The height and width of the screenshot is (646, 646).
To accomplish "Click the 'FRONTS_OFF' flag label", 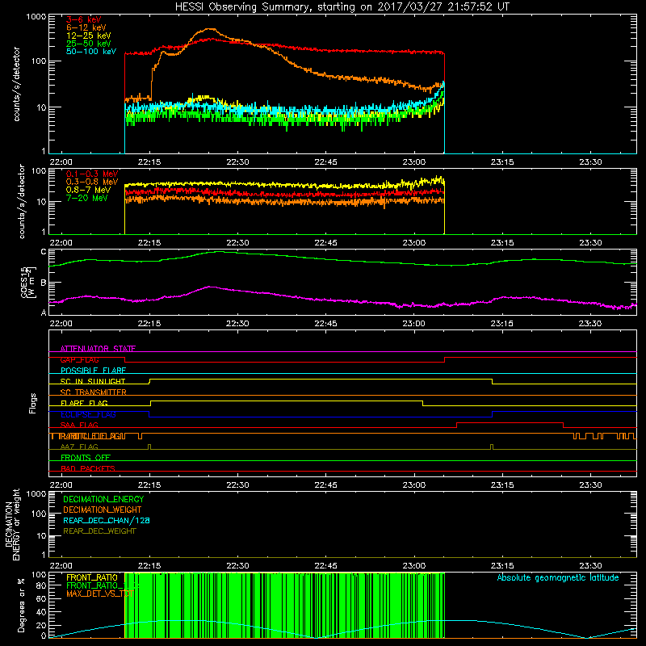I will pyautogui.click(x=86, y=457).
